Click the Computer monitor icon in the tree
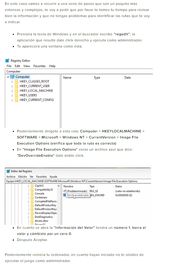The height and width of the screenshot is (265, 189). tap(12, 77)
